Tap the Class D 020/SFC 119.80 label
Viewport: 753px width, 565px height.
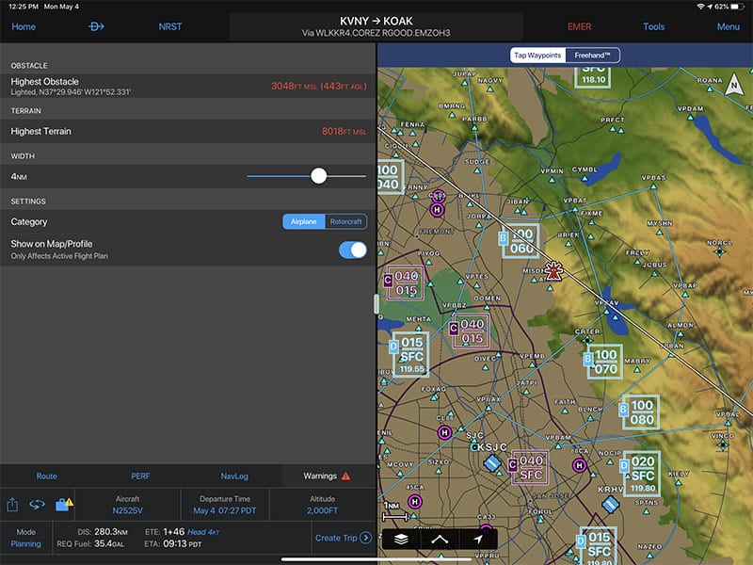(x=640, y=474)
